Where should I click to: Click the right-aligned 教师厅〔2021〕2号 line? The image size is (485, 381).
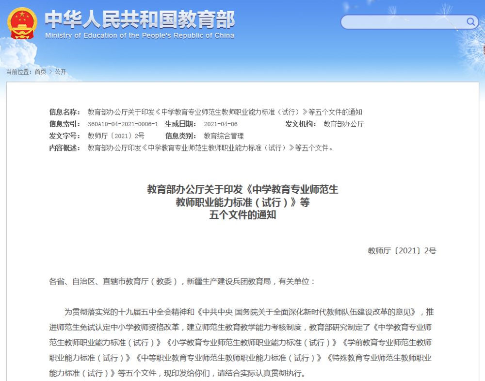pos(402,251)
